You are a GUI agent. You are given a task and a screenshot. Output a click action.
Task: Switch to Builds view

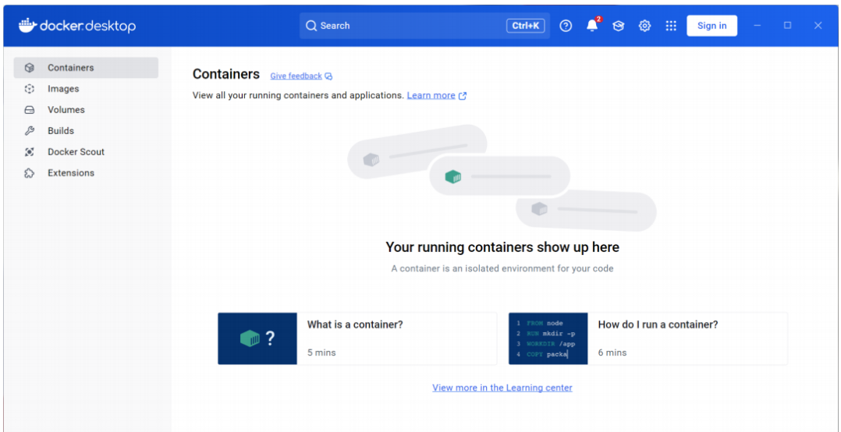tap(86, 131)
